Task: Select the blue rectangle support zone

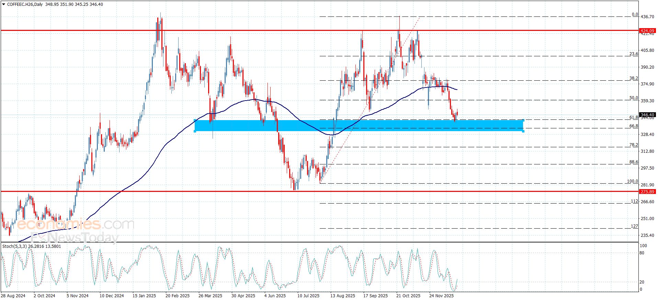Action: click(x=359, y=126)
